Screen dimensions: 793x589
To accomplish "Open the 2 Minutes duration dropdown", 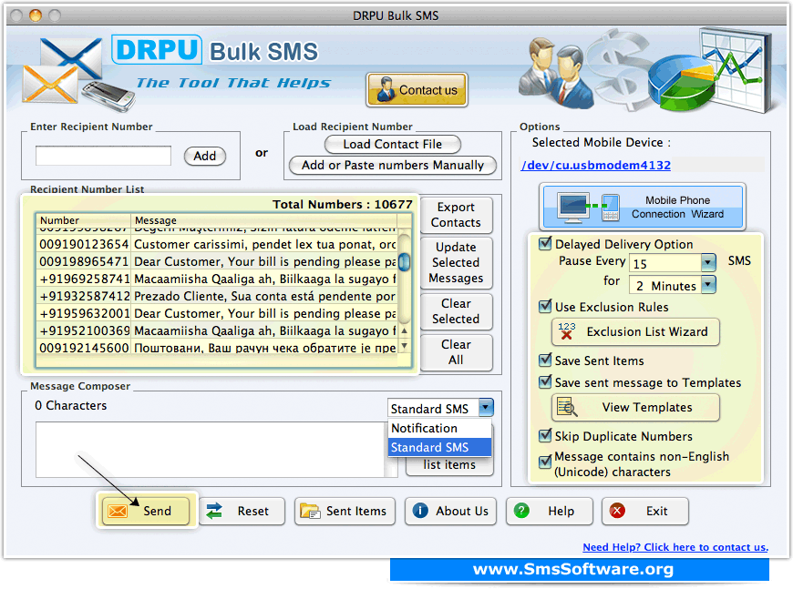I will click(708, 285).
